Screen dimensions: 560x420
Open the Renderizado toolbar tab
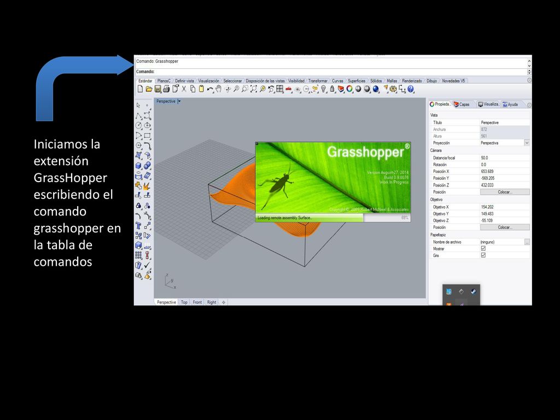point(412,81)
